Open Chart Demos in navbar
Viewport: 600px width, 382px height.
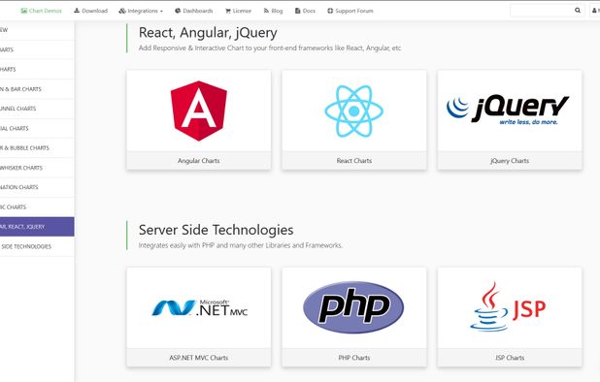click(x=41, y=11)
